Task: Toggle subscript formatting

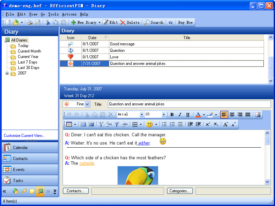Action: (x=216, y=124)
